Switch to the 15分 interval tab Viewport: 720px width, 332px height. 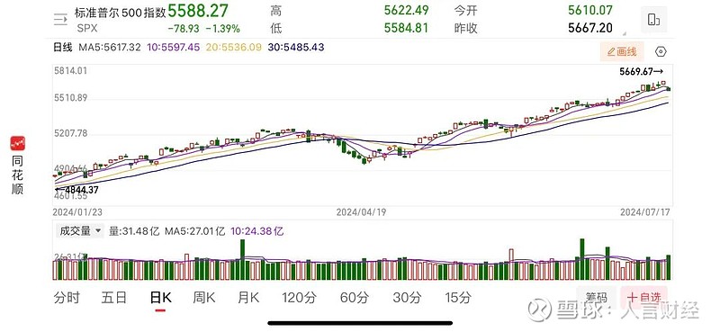coord(458,298)
